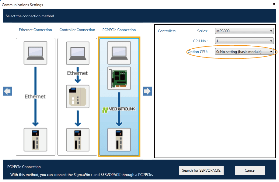This screenshot has height=182, width=279.
Task: Click SERVOPACK icon in PCI/PCIe Connection panel
Action: 119,140
